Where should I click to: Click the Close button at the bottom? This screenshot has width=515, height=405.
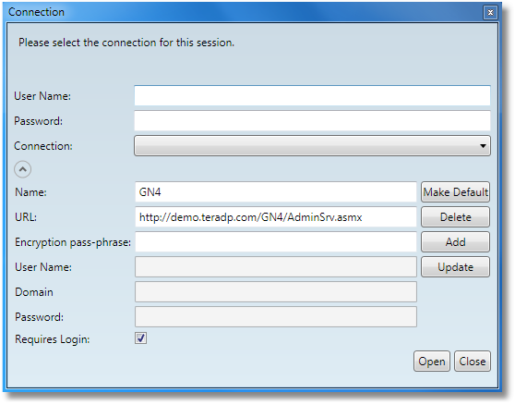coord(473,362)
